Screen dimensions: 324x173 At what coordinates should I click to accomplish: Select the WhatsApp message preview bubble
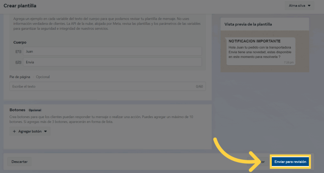260,51
